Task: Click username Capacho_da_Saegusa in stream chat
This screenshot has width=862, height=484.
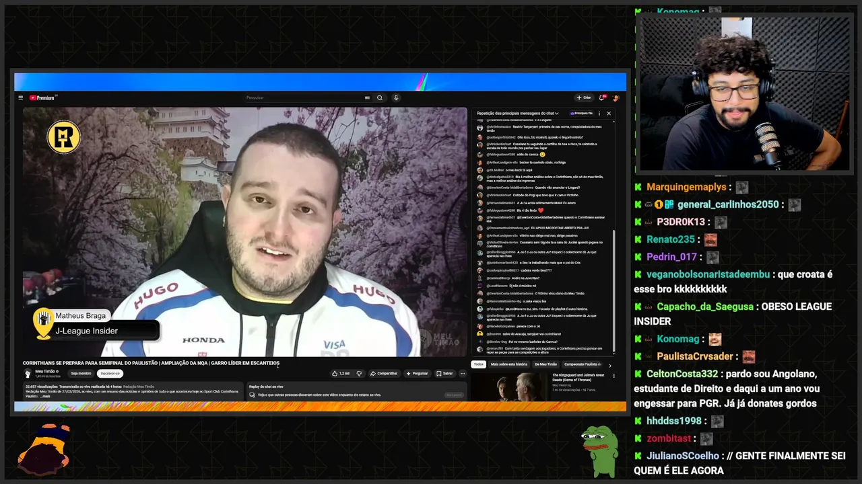Action: tap(705, 307)
